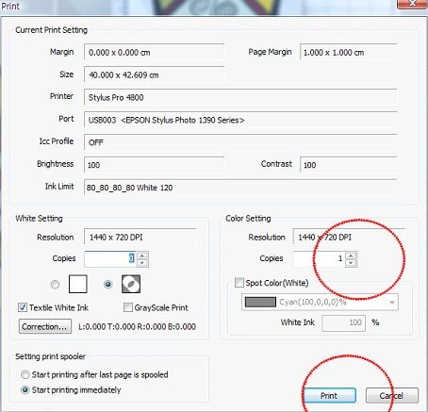Choose Start printing after last page is spooled

click(25, 374)
